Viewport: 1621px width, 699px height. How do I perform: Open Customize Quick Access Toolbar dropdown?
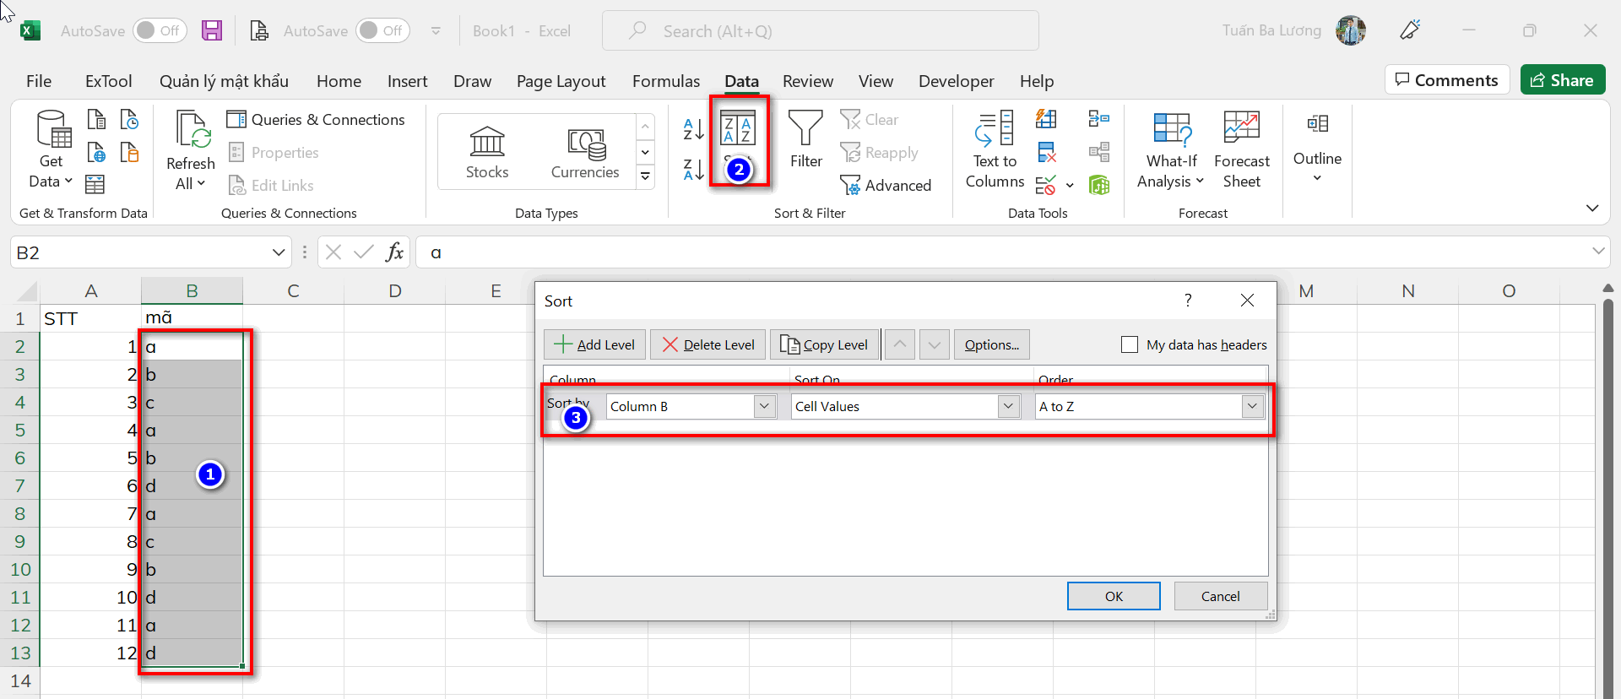pyautogui.click(x=436, y=30)
